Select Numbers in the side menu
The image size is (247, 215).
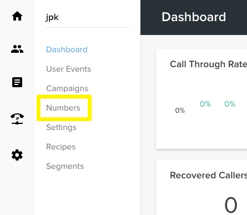click(x=63, y=108)
